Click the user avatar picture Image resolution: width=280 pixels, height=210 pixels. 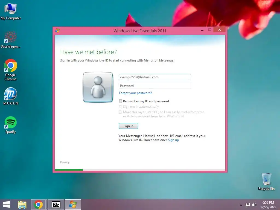click(x=98, y=87)
